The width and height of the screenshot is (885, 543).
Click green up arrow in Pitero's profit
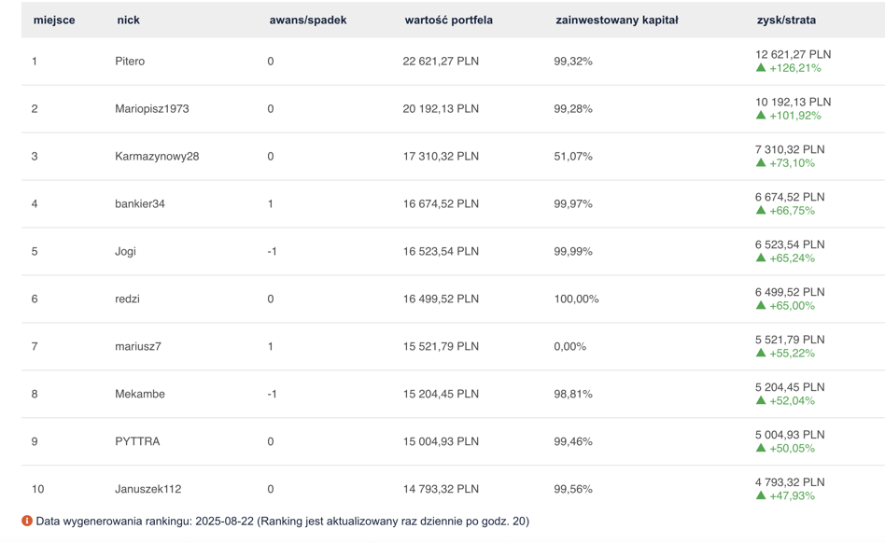pyautogui.click(x=761, y=68)
